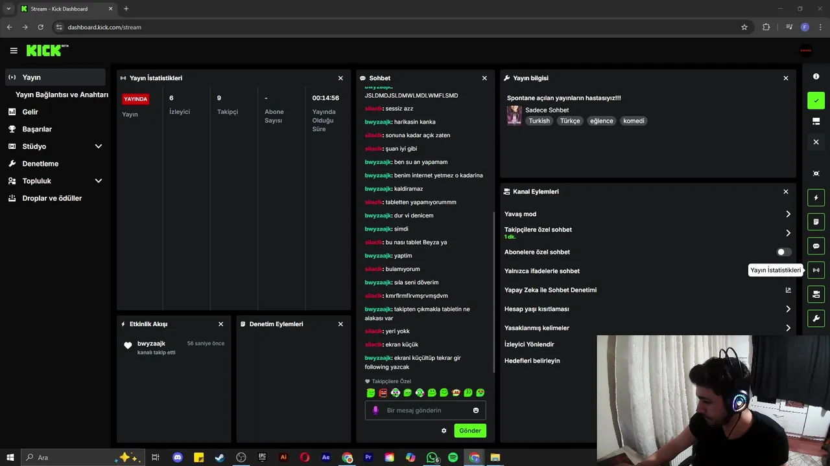Image resolution: width=830 pixels, height=466 pixels.
Task: Click the chat panel scrollbar
Action: pos(495,291)
